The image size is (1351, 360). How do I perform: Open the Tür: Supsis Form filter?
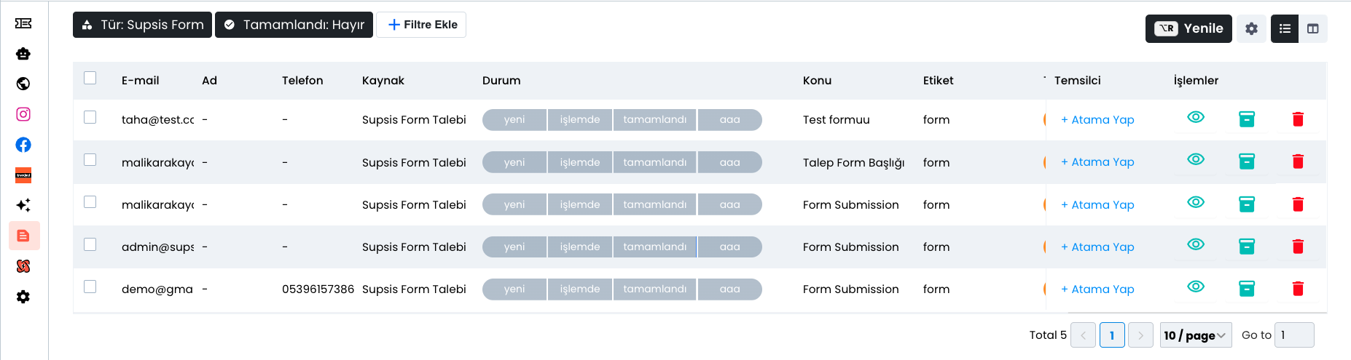(142, 25)
